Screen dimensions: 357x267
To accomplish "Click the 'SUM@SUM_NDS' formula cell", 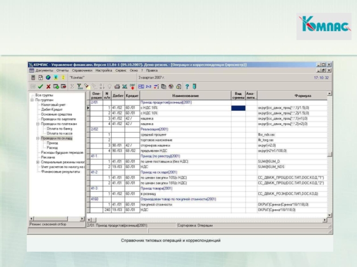I will pyautogui.click(x=292, y=167).
